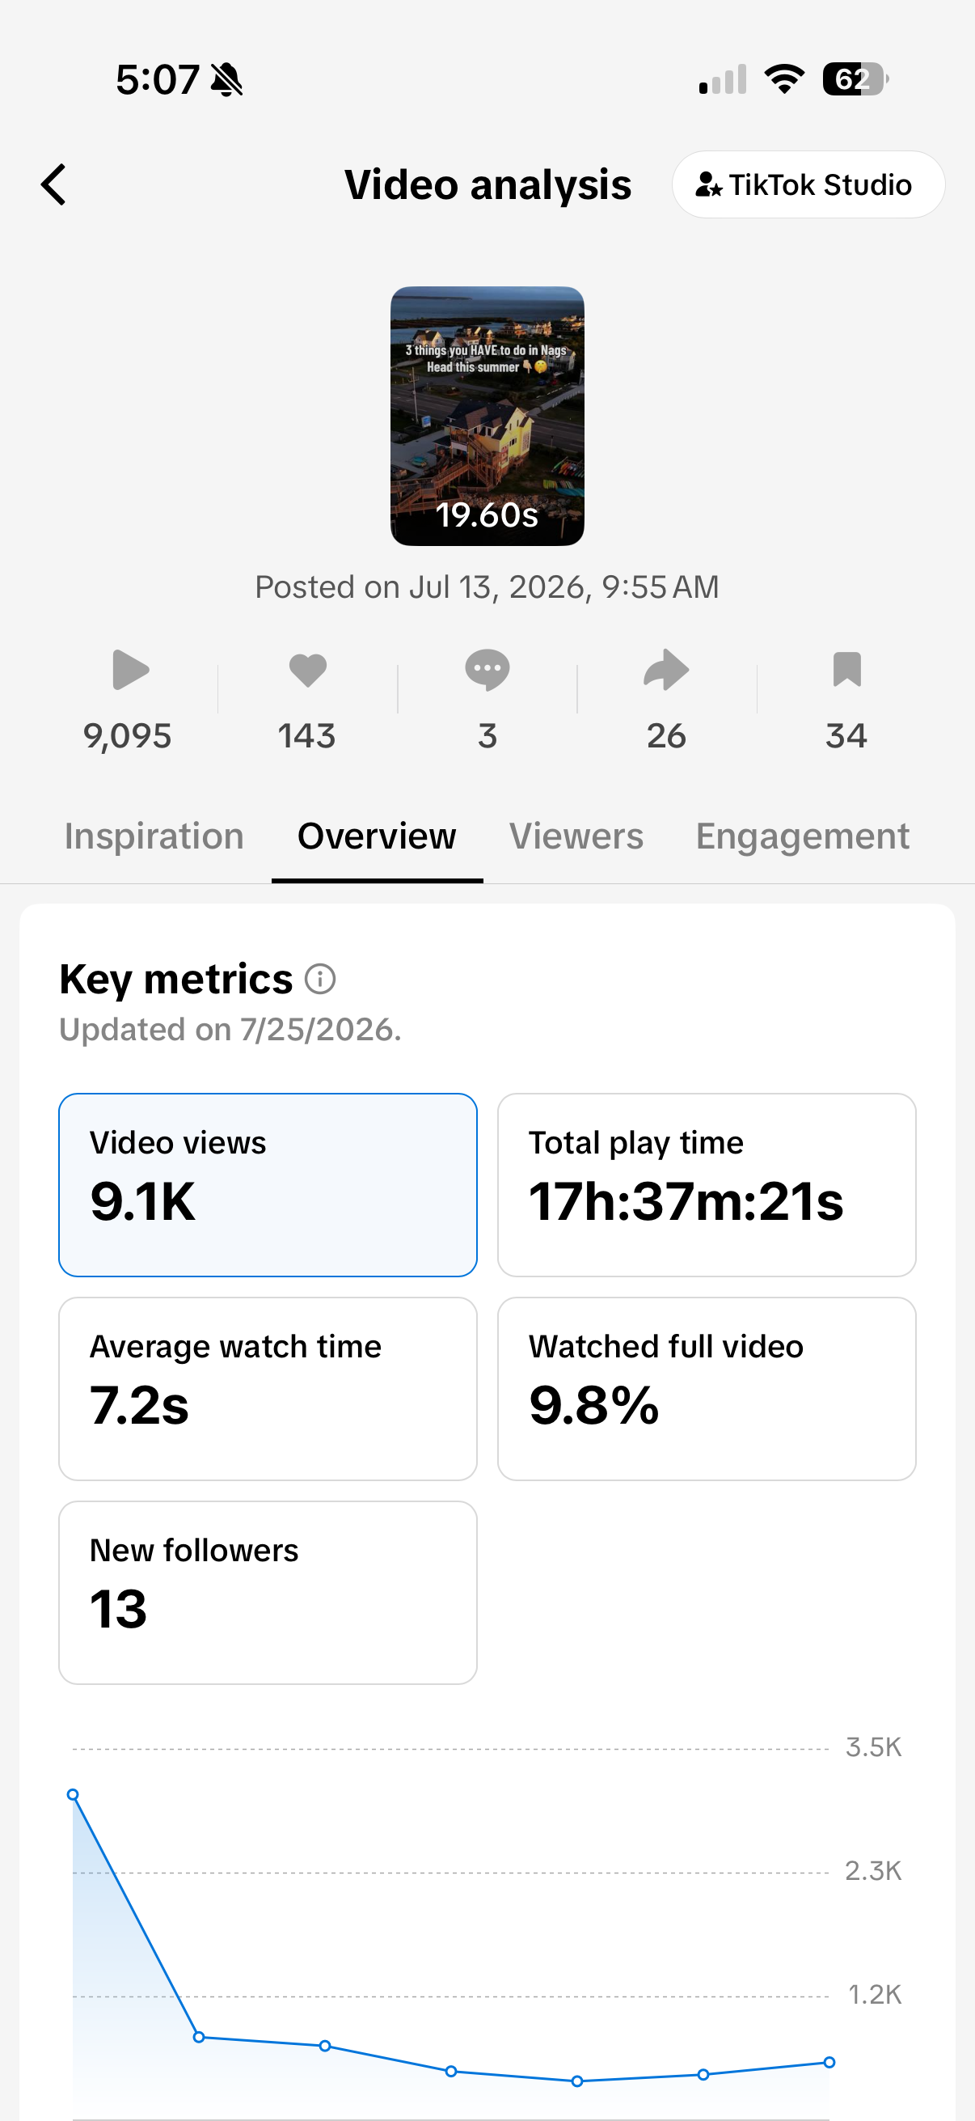This screenshot has height=2121, width=975.
Task: Open the Nags Head video thumbnail
Action: [487, 416]
